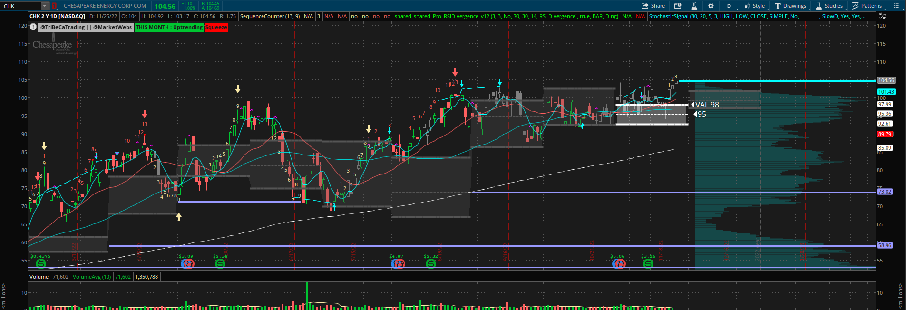906x310 pixels.
Task: Click the @TriBeCaTrading || @MarketWebs label
Action: [86, 27]
